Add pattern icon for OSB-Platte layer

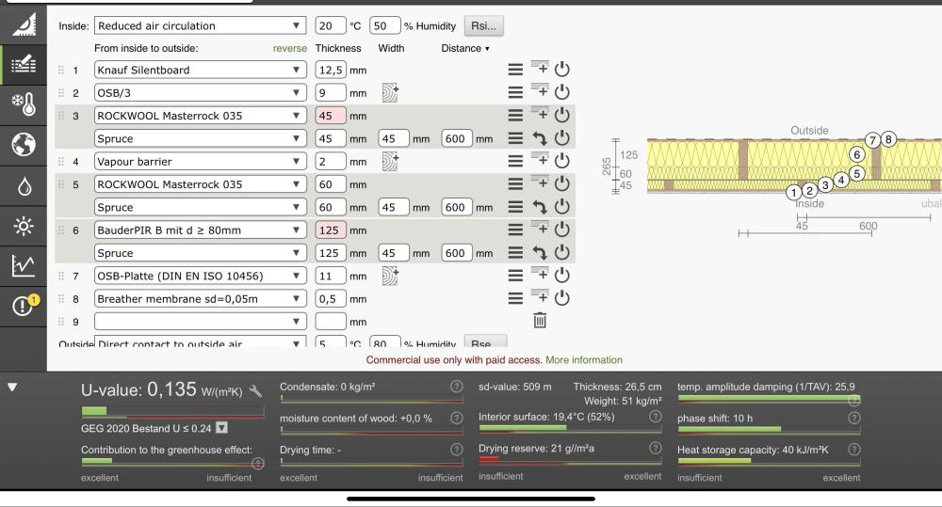pos(391,276)
